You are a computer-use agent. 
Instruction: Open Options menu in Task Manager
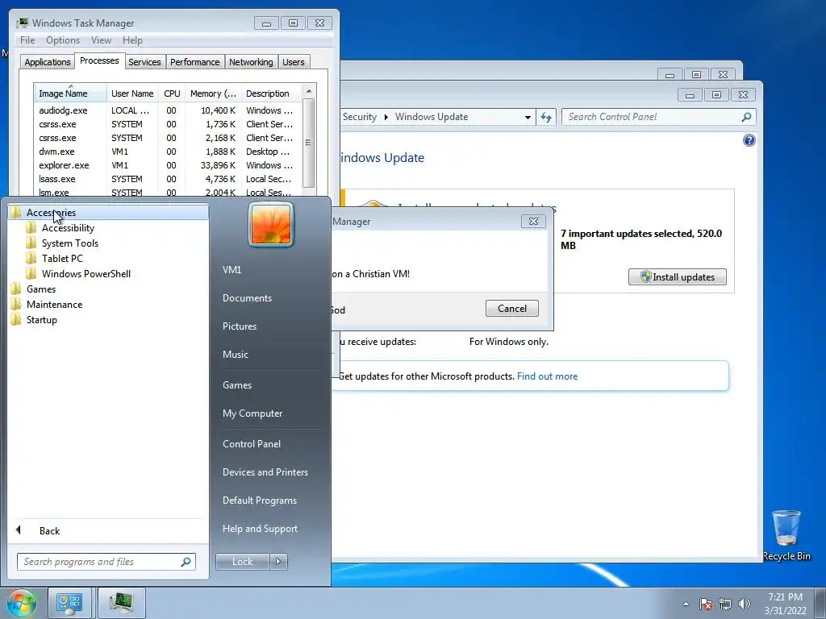tap(63, 40)
